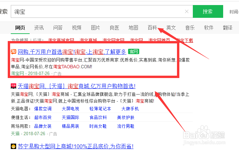Viewport: 239px width, 151px height.
Task: Open the 地图 tab
Action: click(x=133, y=28)
